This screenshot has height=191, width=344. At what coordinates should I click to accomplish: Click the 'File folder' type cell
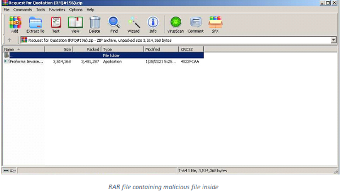tap(111, 55)
